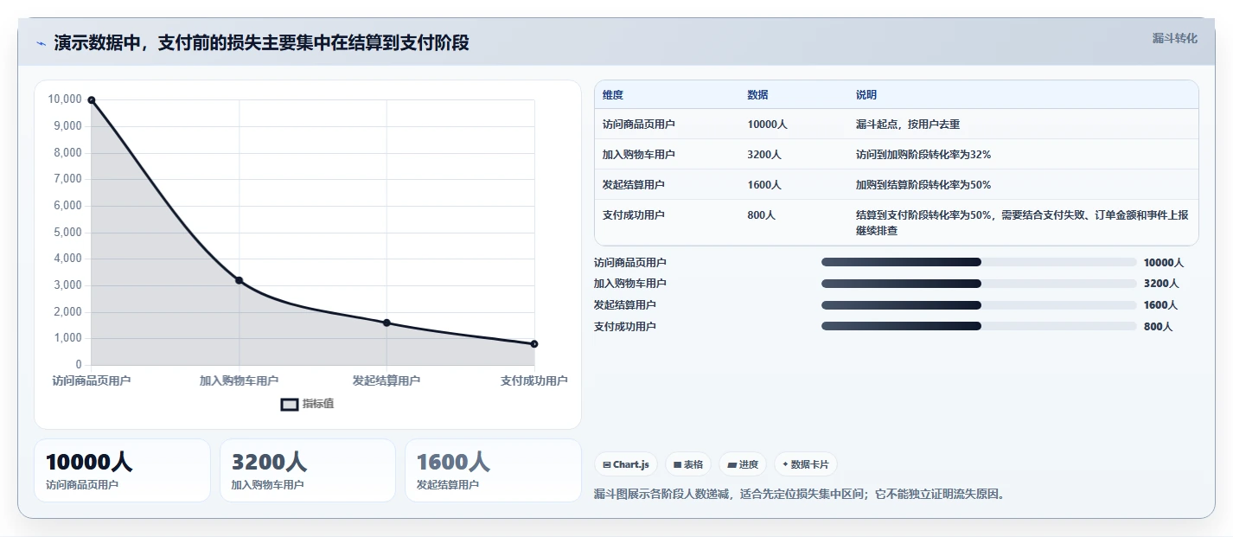Image resolution: width=1233 pixels, height=537 pixels.
Task: Click the lightning icon beside the title
Action: point(42,43)
